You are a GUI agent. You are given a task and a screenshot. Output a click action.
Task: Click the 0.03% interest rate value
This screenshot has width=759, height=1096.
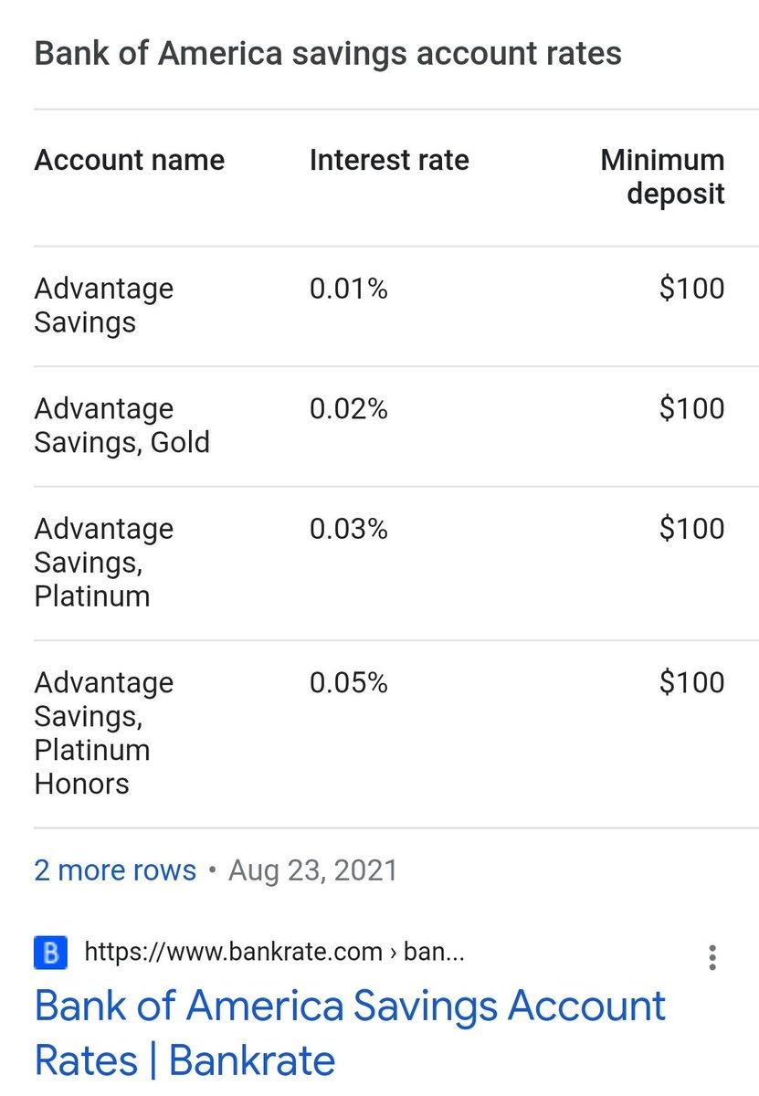click(x=349, y=529)
